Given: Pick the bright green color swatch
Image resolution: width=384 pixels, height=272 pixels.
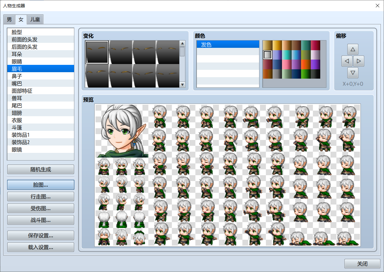Looking at the screenshot, I should tap(306, 74).
